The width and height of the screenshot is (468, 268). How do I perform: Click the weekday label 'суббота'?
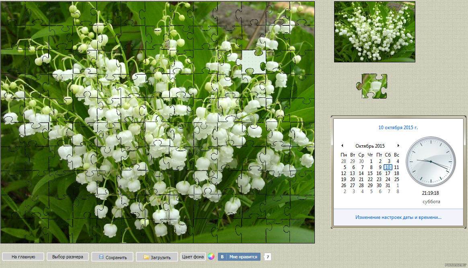[431, 202]
